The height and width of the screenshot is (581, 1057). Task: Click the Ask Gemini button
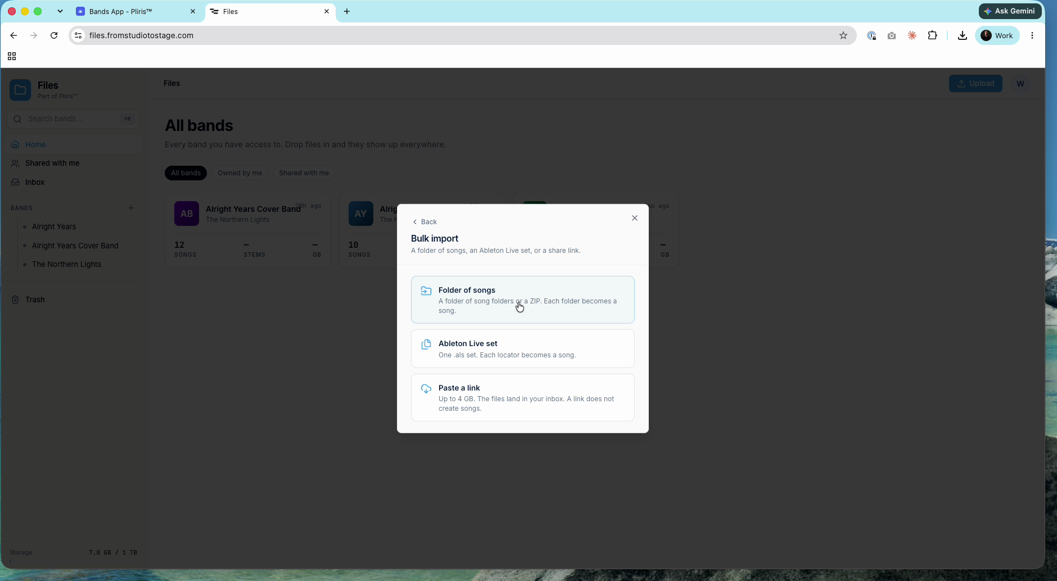coord(1010,11)
